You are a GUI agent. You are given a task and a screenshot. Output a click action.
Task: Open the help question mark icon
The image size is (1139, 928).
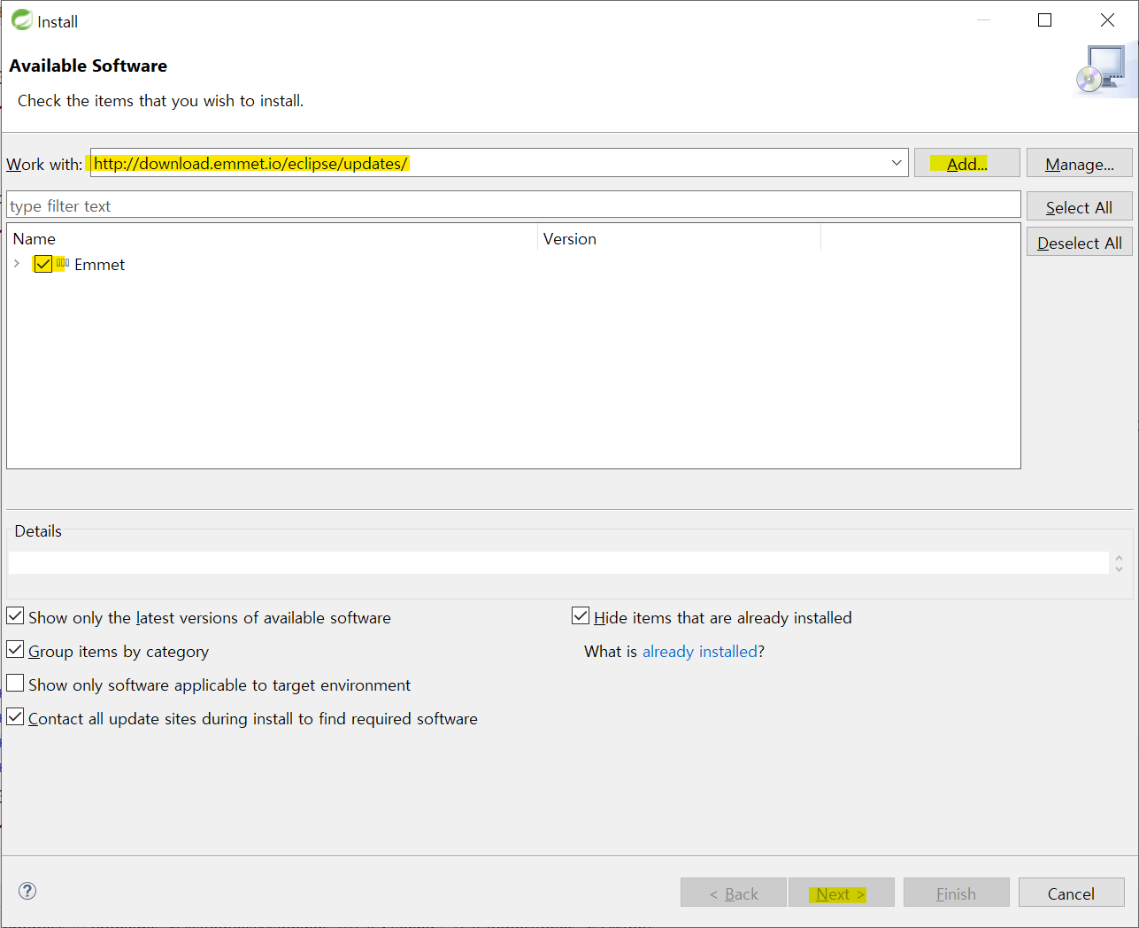(x=27, y=891)
